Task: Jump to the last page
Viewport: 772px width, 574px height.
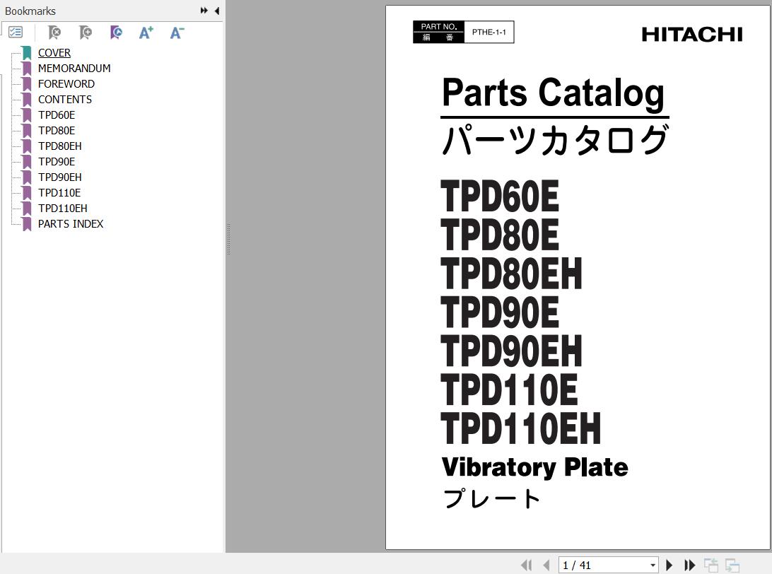Action: point(689,565)
